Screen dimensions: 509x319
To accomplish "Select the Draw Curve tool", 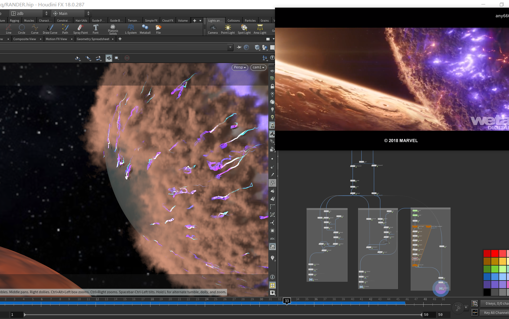I will pyautogui.click(x=50, y=29).
